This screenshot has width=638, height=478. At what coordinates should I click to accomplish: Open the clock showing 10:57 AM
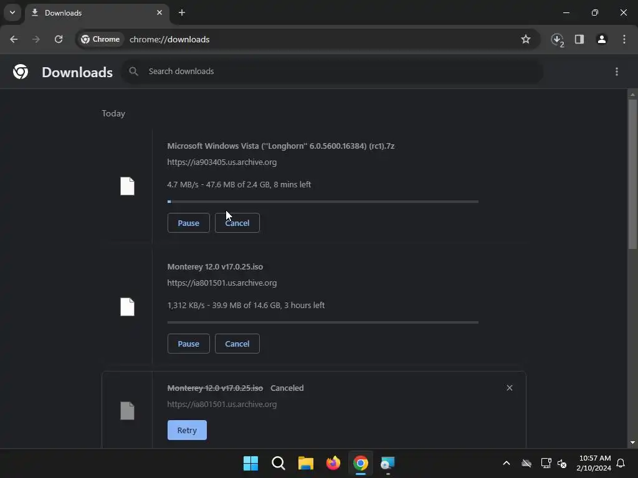[x=594, y=463]
